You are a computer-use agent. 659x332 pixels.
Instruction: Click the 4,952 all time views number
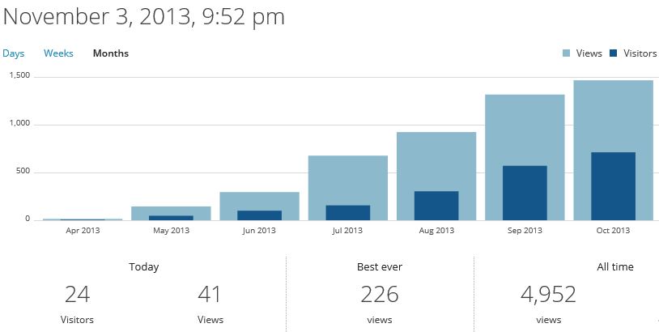pyautogui.click(x=548, y=295)
